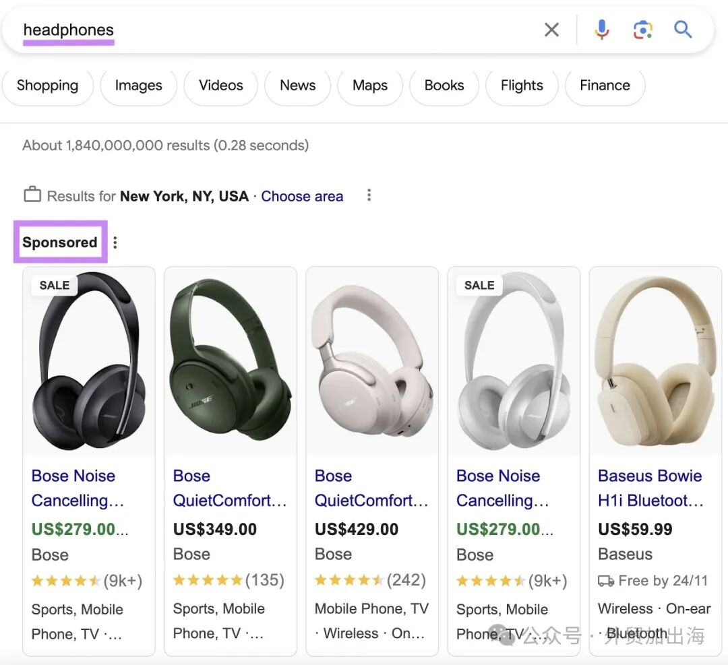Open beige Baseus Bowie headphones image
728x665 pixels.
click(x=655, y=361)
